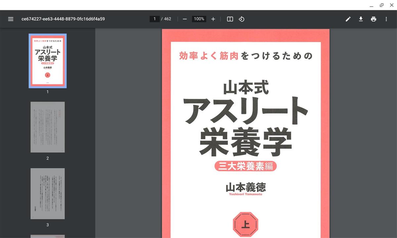
Task: Select the page 1 cover thumbnail
Action: 48,61
